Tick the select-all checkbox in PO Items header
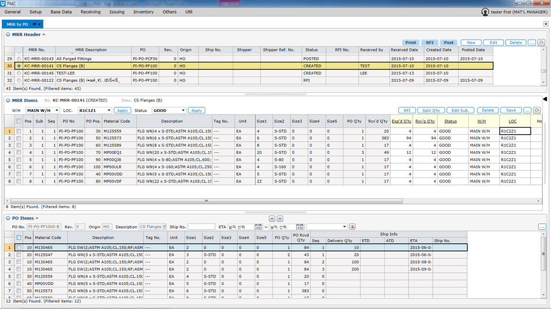Image resolution: width=551 pixels, height=309 pixels. point(19,238)
